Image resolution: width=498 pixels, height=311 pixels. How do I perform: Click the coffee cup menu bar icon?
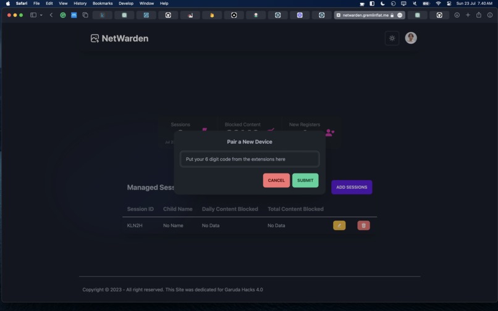click(x=362, y=4)
